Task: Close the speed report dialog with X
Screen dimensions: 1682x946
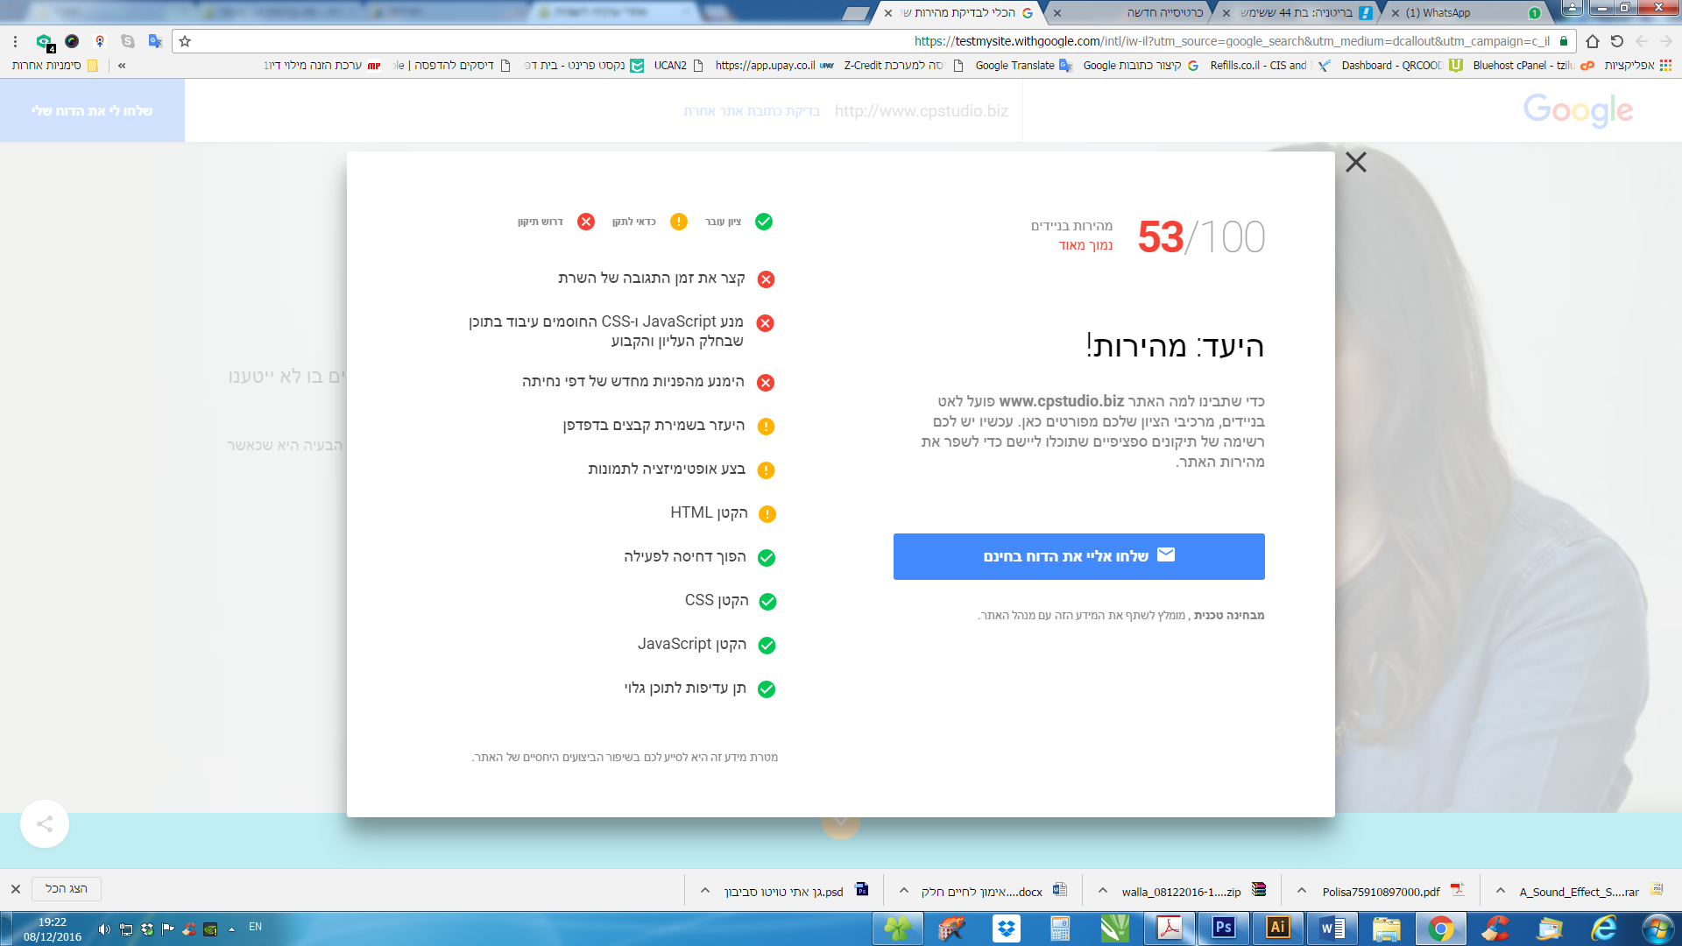Action: tap(1355, 162)
